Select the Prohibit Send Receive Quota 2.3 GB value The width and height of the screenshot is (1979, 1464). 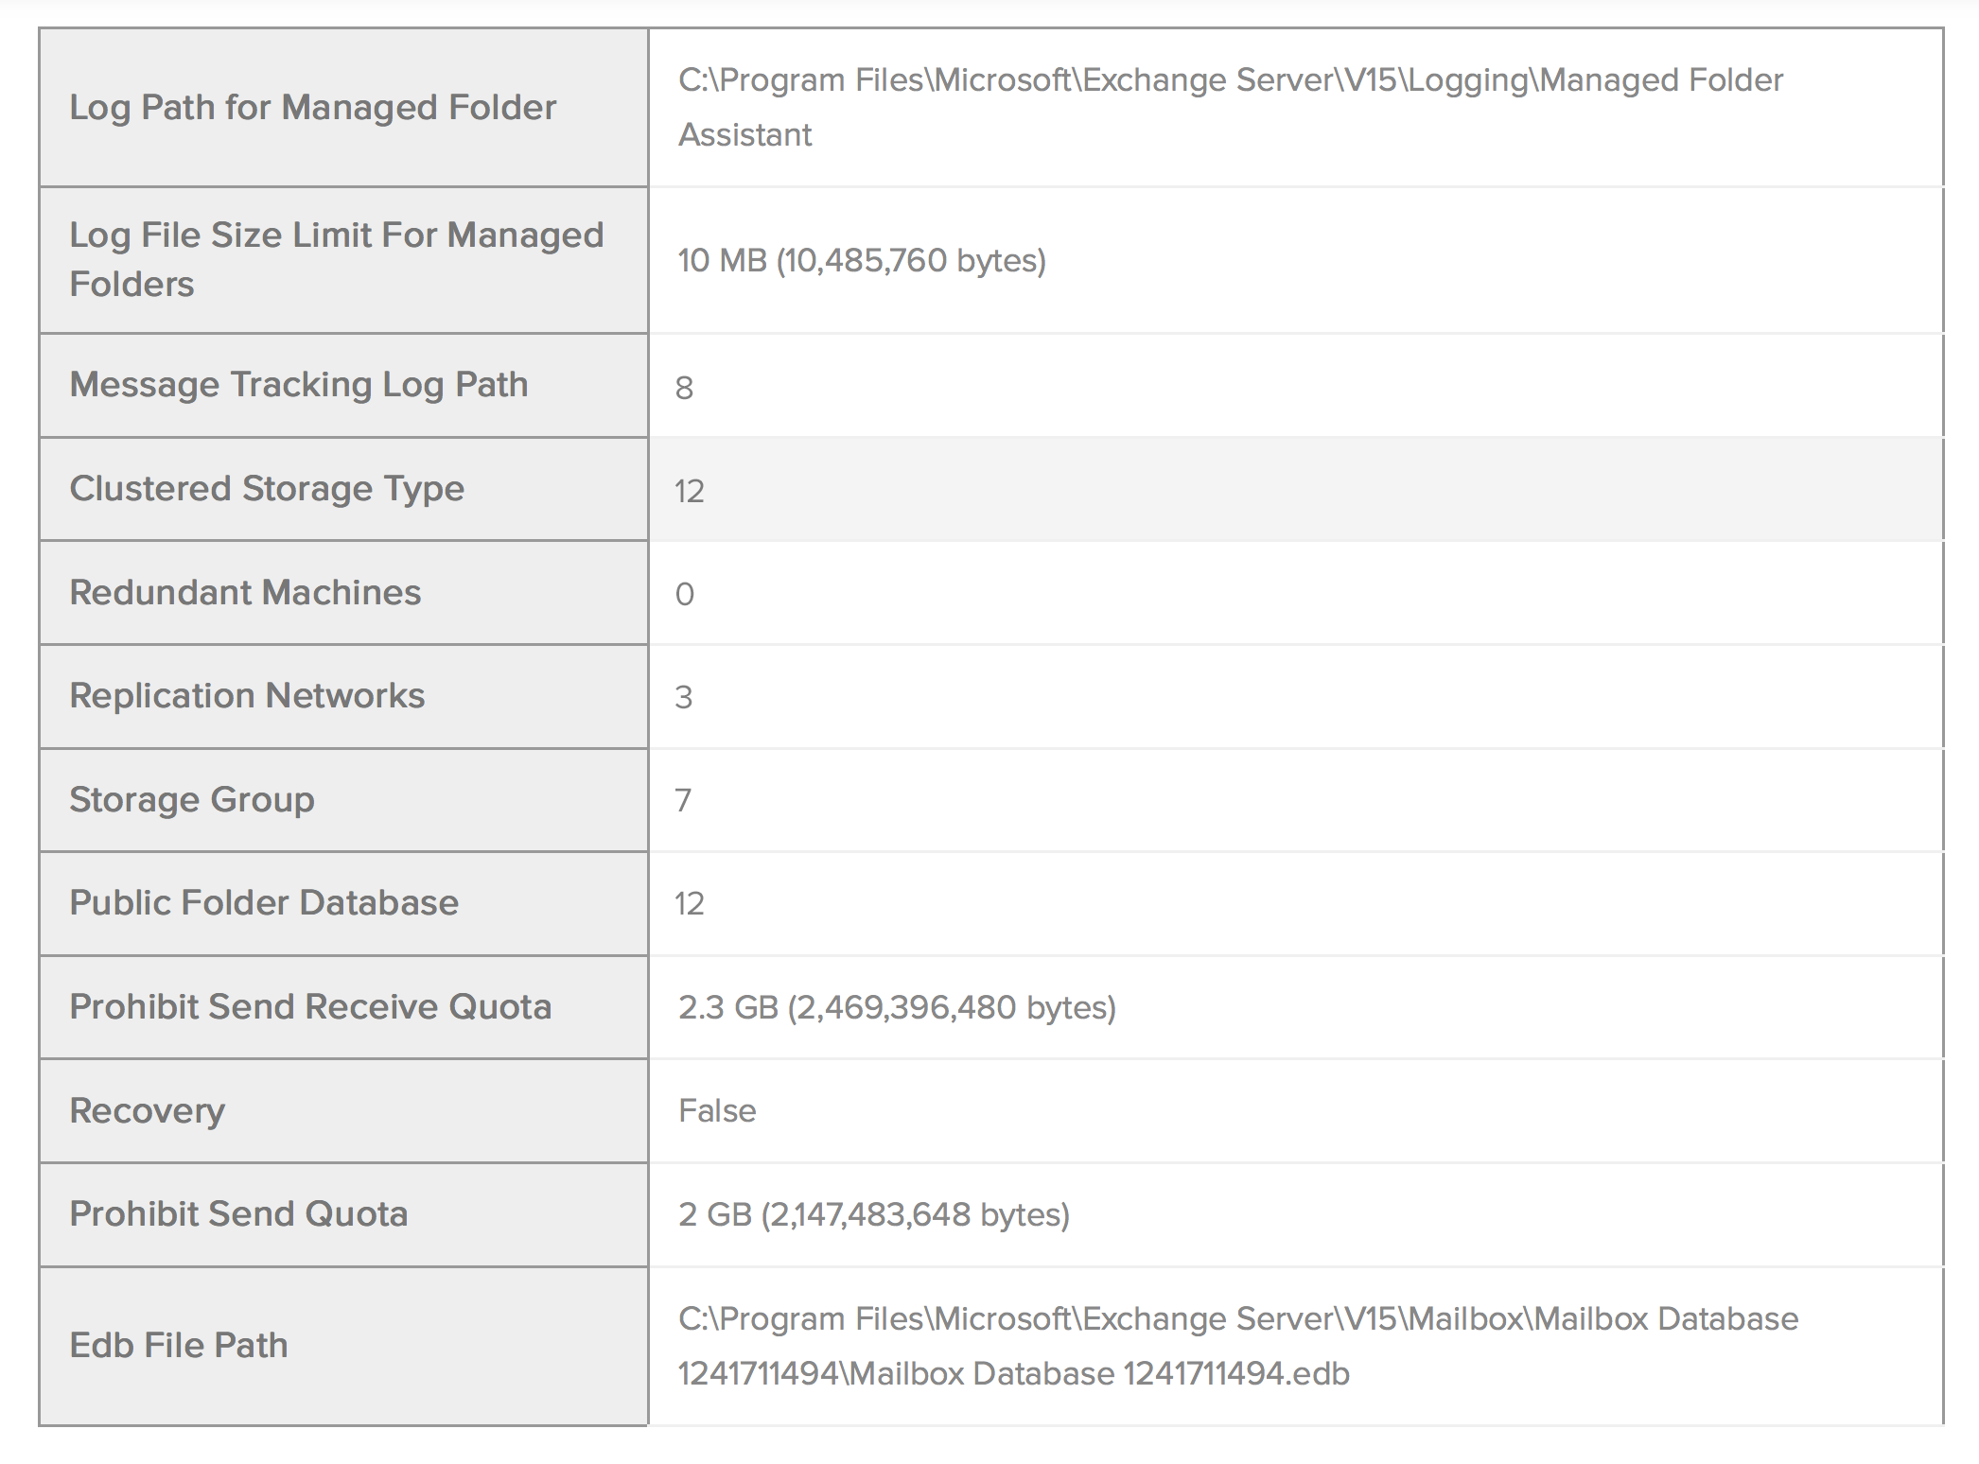[897, 1008]
